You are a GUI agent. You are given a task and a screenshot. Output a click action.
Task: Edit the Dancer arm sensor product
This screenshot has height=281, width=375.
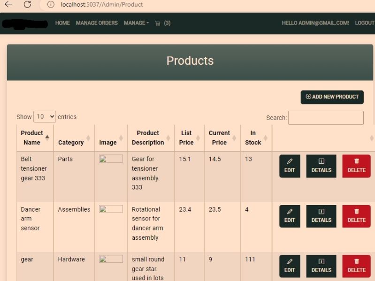coord(290,216)
